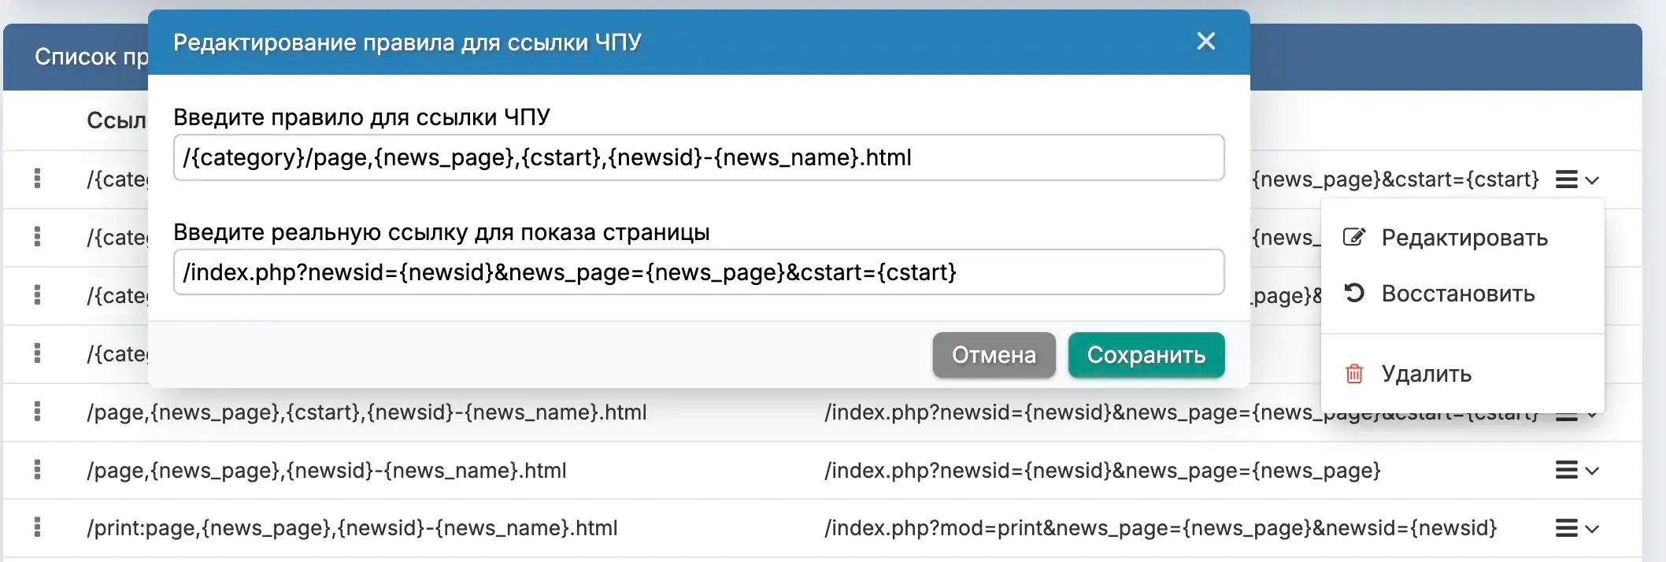Screen dimensions: 1666x562
Task: Choose Восстановить from the context menu
Action: pos(1457,294)
